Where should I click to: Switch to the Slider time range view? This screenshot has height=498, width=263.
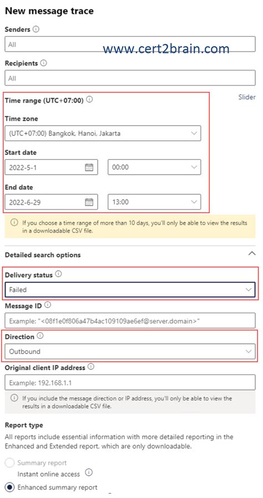point(247,97)
